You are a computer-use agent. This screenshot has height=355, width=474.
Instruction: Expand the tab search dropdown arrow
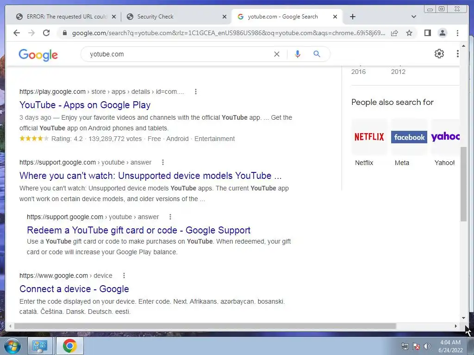pyautogui.click(x=414, y=17)
